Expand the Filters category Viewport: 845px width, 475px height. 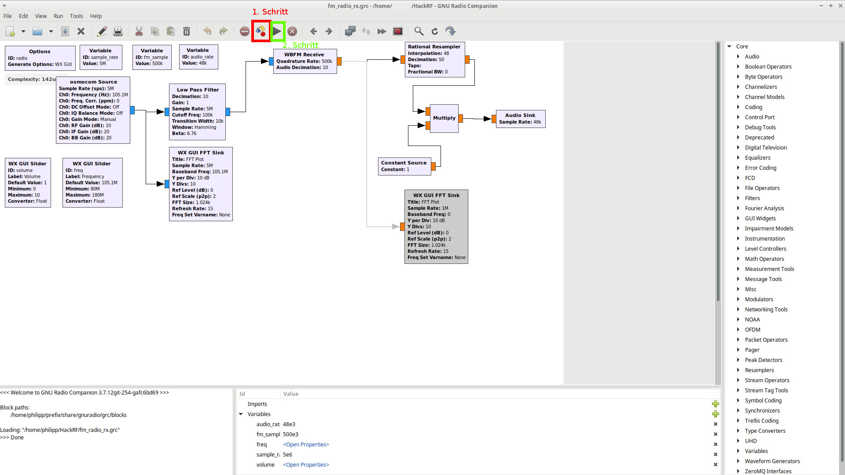click(x=738, y=198)
